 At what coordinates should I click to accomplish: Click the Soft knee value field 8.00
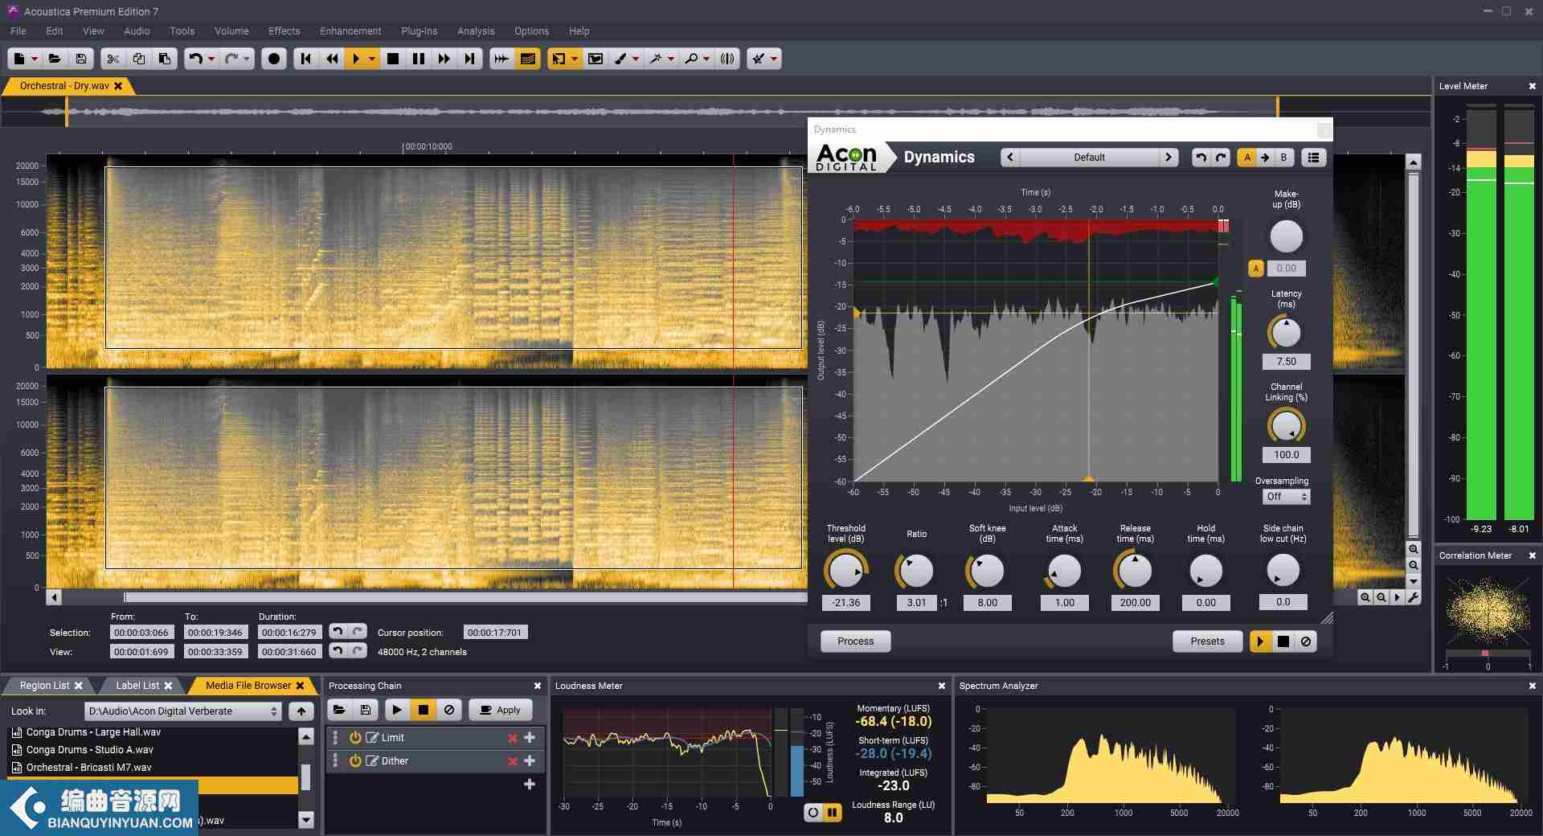pos(987,603)
